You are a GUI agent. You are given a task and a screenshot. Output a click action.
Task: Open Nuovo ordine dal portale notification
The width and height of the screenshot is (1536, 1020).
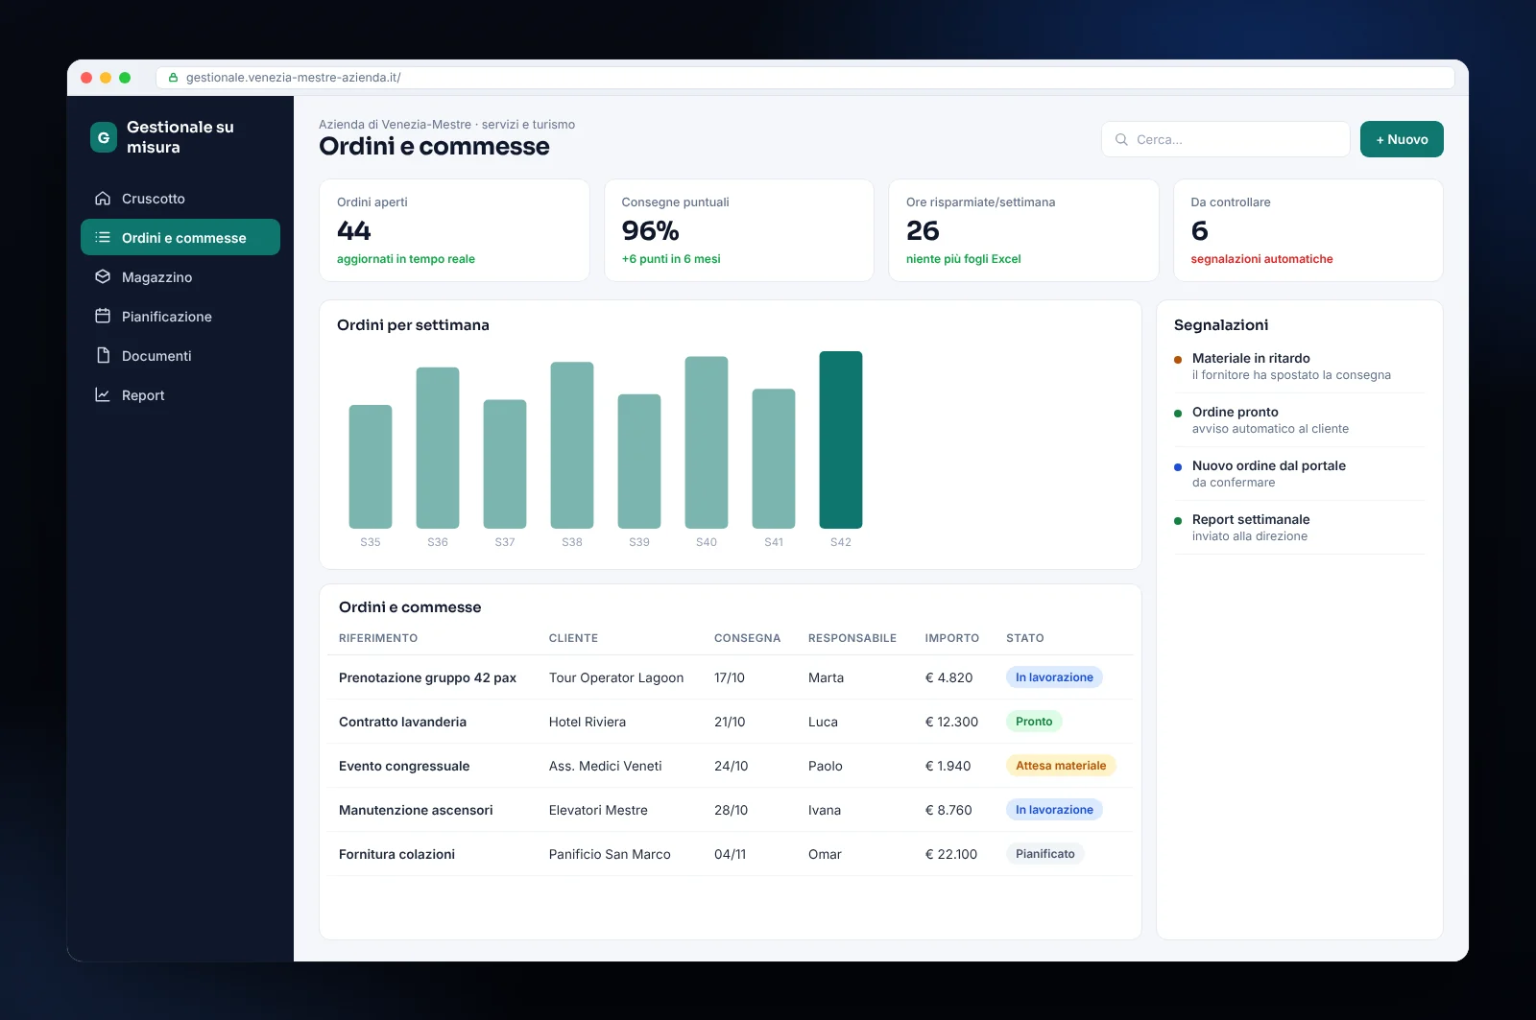point(1300,474)
